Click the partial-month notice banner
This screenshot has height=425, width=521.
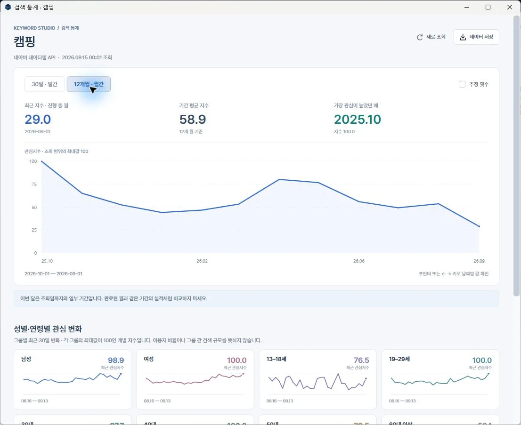pos(256,298)
